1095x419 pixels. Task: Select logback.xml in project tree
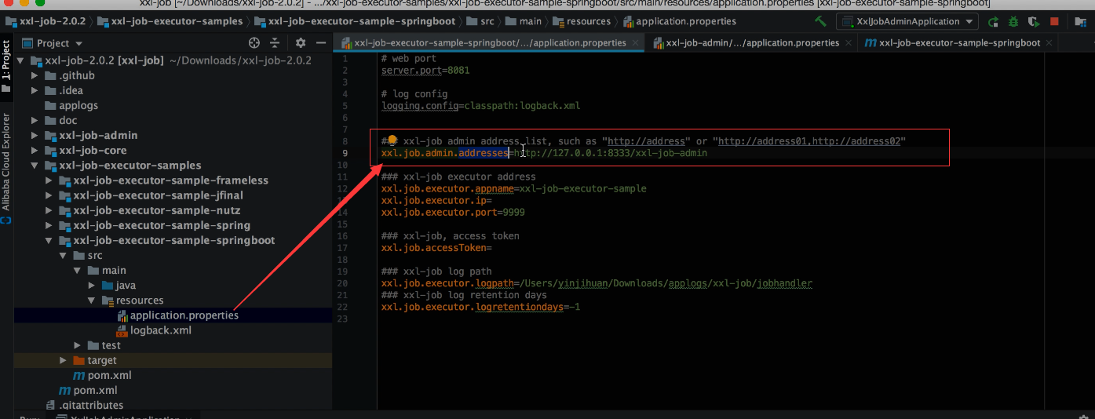160,330
